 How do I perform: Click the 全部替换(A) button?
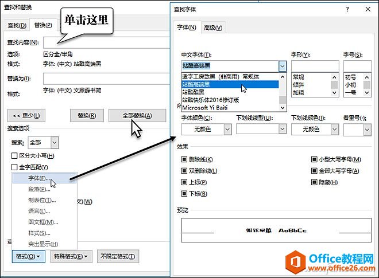pos(137,116)
